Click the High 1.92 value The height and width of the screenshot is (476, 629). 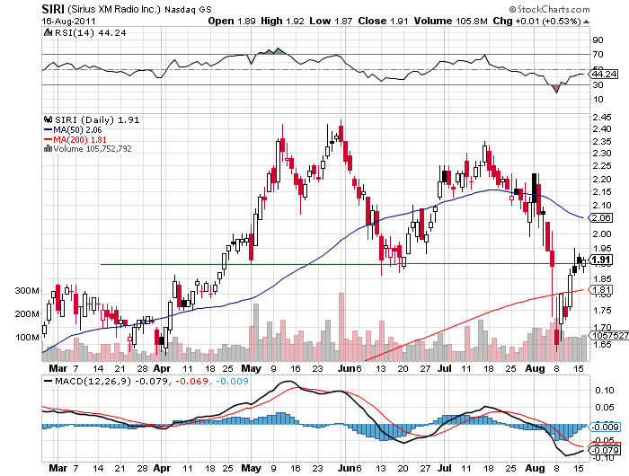pyautogui.click(x=282, y=21)
